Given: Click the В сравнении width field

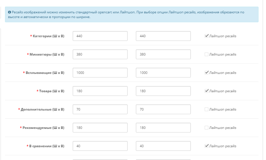Looking at the screenshot, I should coord(100,146).
